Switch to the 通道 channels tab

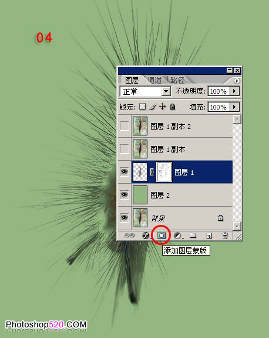(154, 80)
